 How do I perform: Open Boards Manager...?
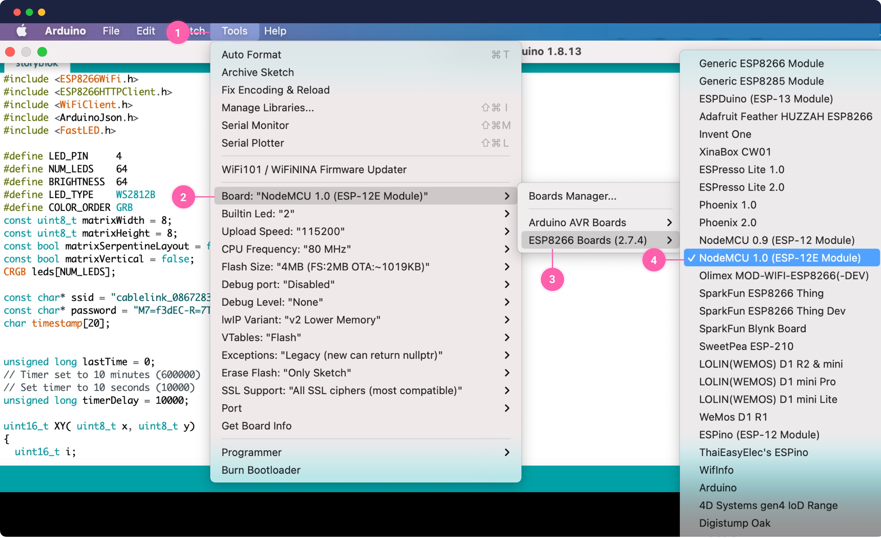click(x=600, y=196)
